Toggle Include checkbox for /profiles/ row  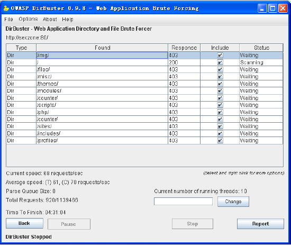pos(220,141)
